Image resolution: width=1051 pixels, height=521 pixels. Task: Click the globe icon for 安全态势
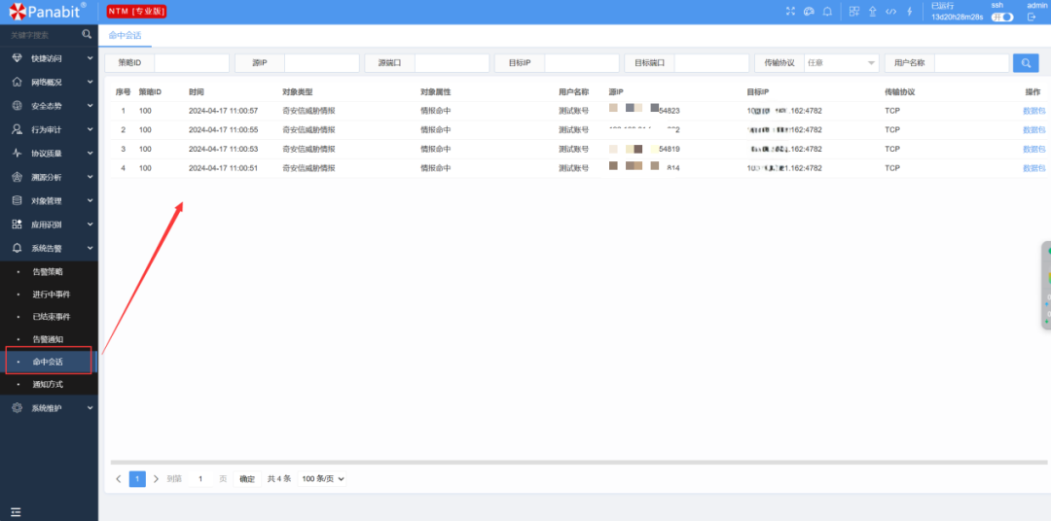click(x=18, y=106)
